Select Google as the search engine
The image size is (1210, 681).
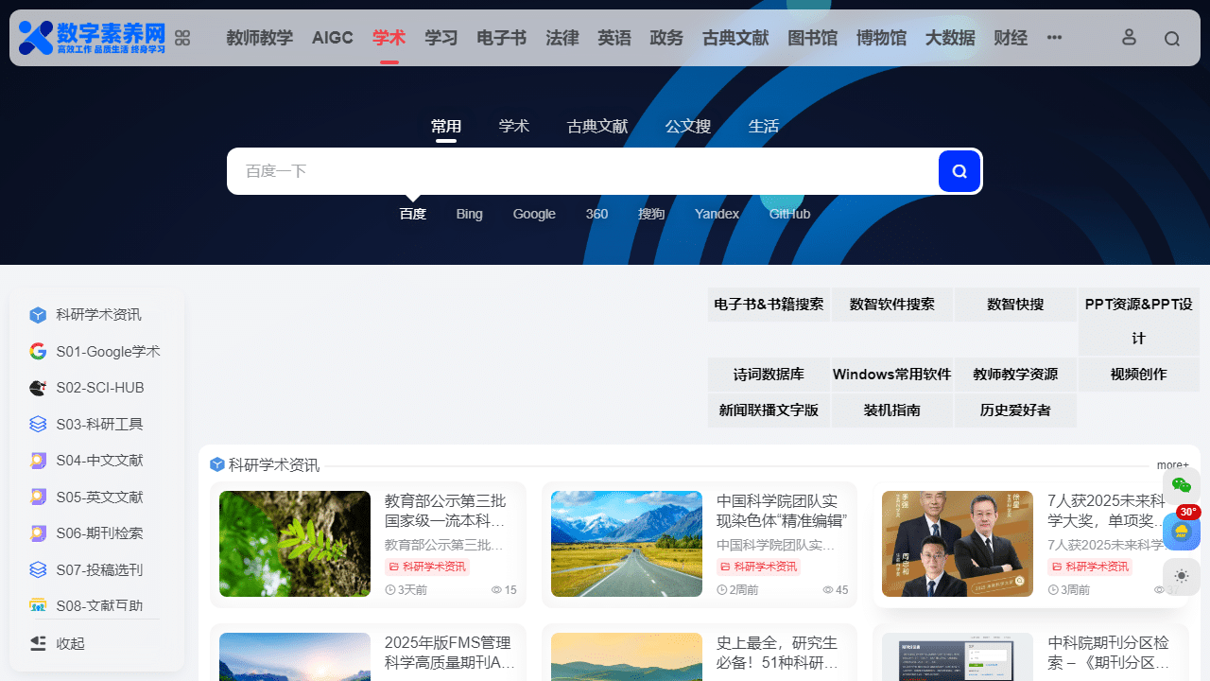click(534, 214)
